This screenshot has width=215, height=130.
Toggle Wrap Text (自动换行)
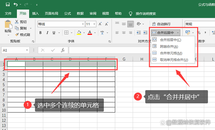[161, 24]
